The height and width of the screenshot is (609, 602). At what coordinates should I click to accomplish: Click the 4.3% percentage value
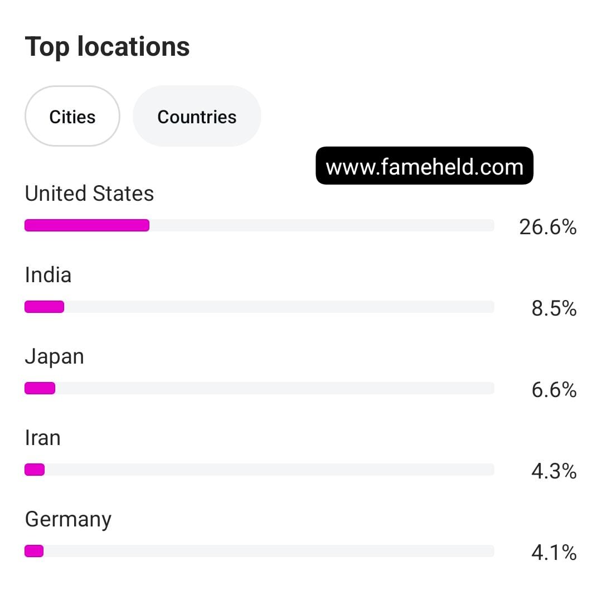[x=554, y=471]
